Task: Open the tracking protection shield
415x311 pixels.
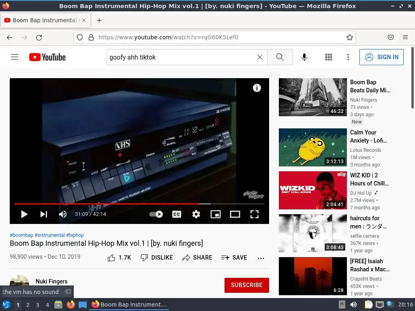Action: click(x=80, y=37)
